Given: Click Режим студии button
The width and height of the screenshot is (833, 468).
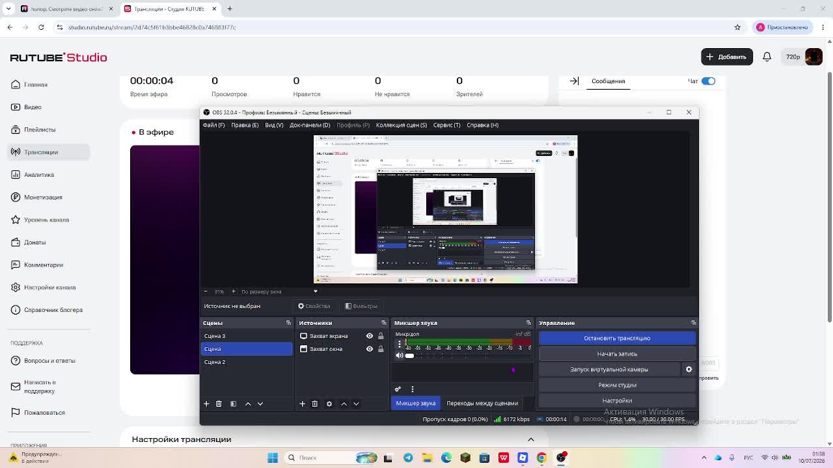Looking at the screenshot, I should [617, 385].
